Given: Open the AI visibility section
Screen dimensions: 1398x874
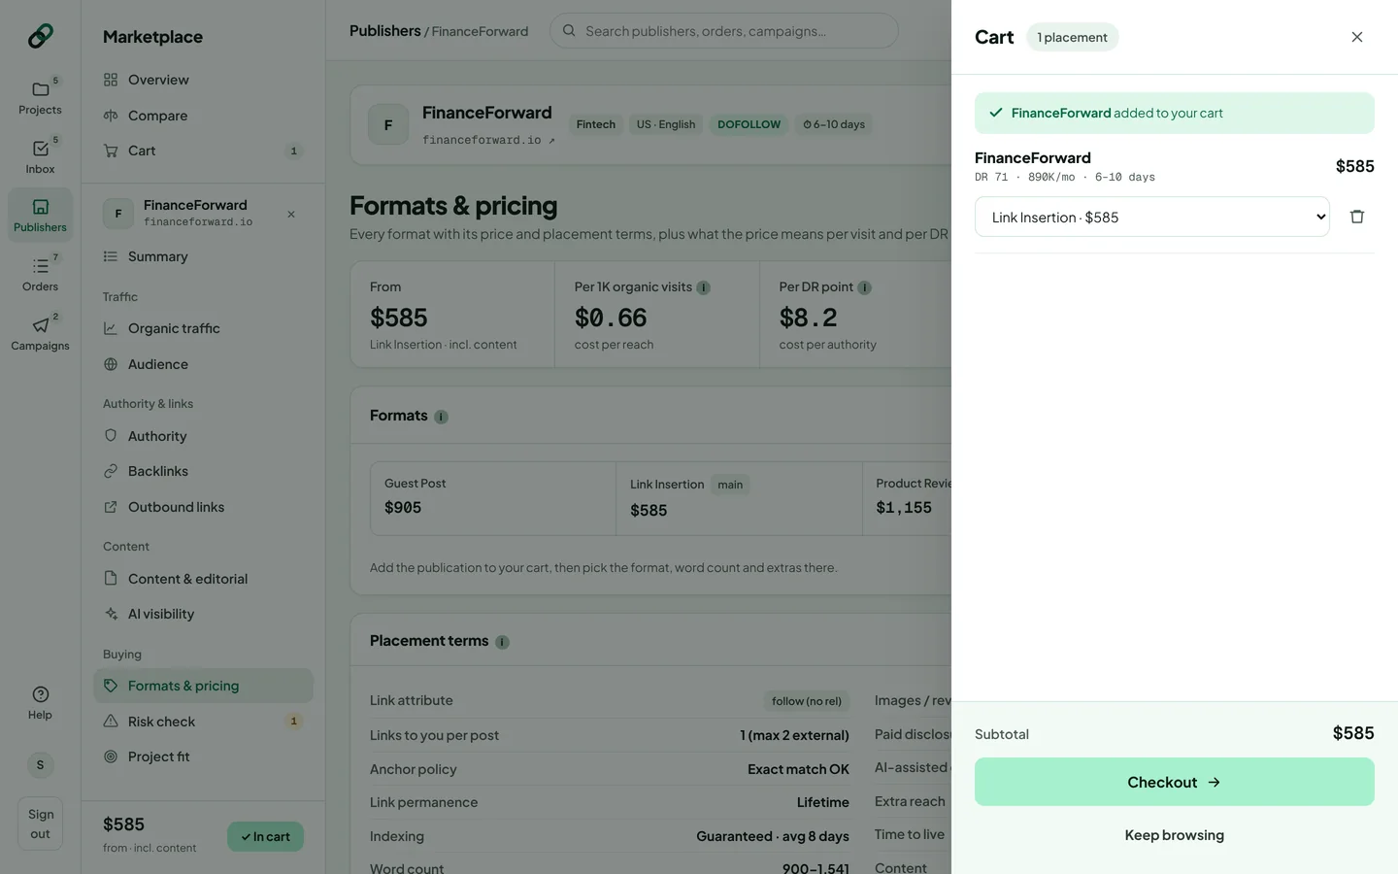Looking at the screenshot, I should [203, 614].
